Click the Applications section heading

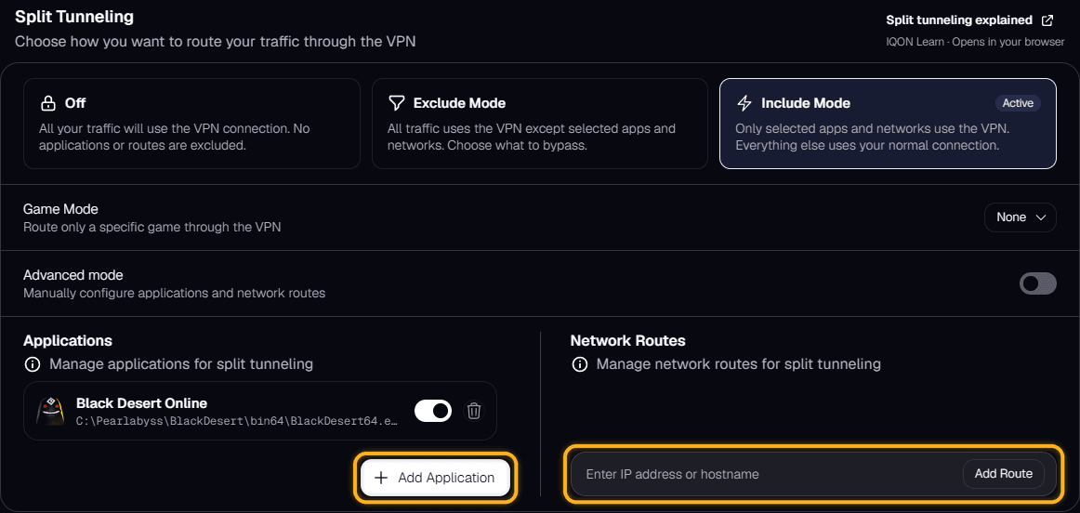click(x=68, y=341)
